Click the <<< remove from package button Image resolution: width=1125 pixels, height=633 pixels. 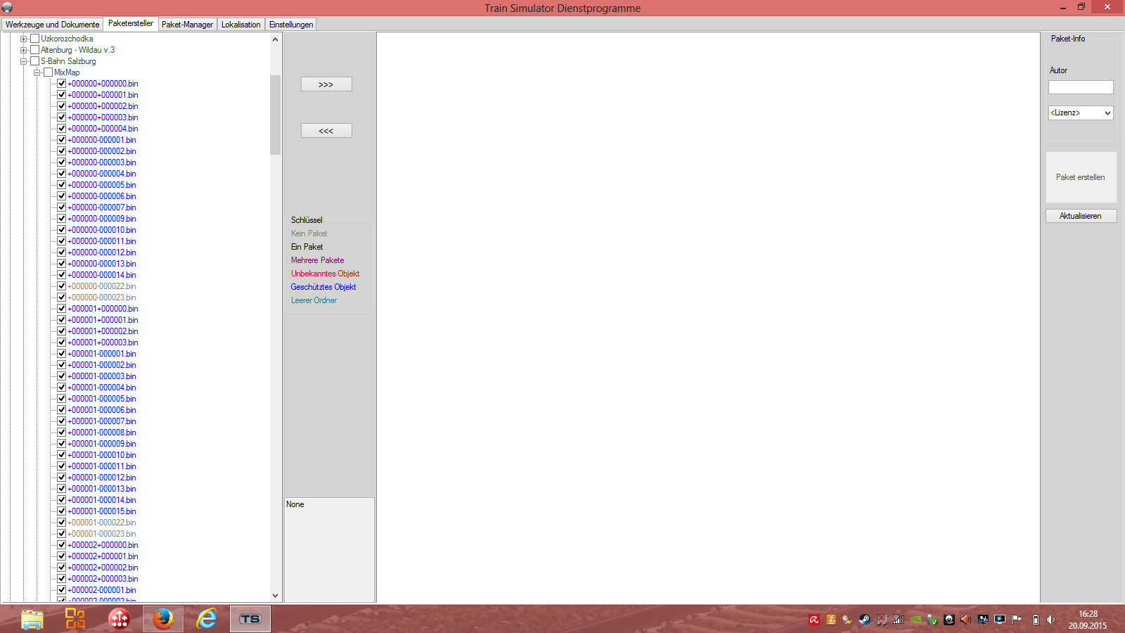pyautogui.click(x=326, y=131)
